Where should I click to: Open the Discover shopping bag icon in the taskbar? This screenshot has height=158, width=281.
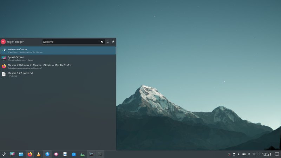(x=74, y=154)
